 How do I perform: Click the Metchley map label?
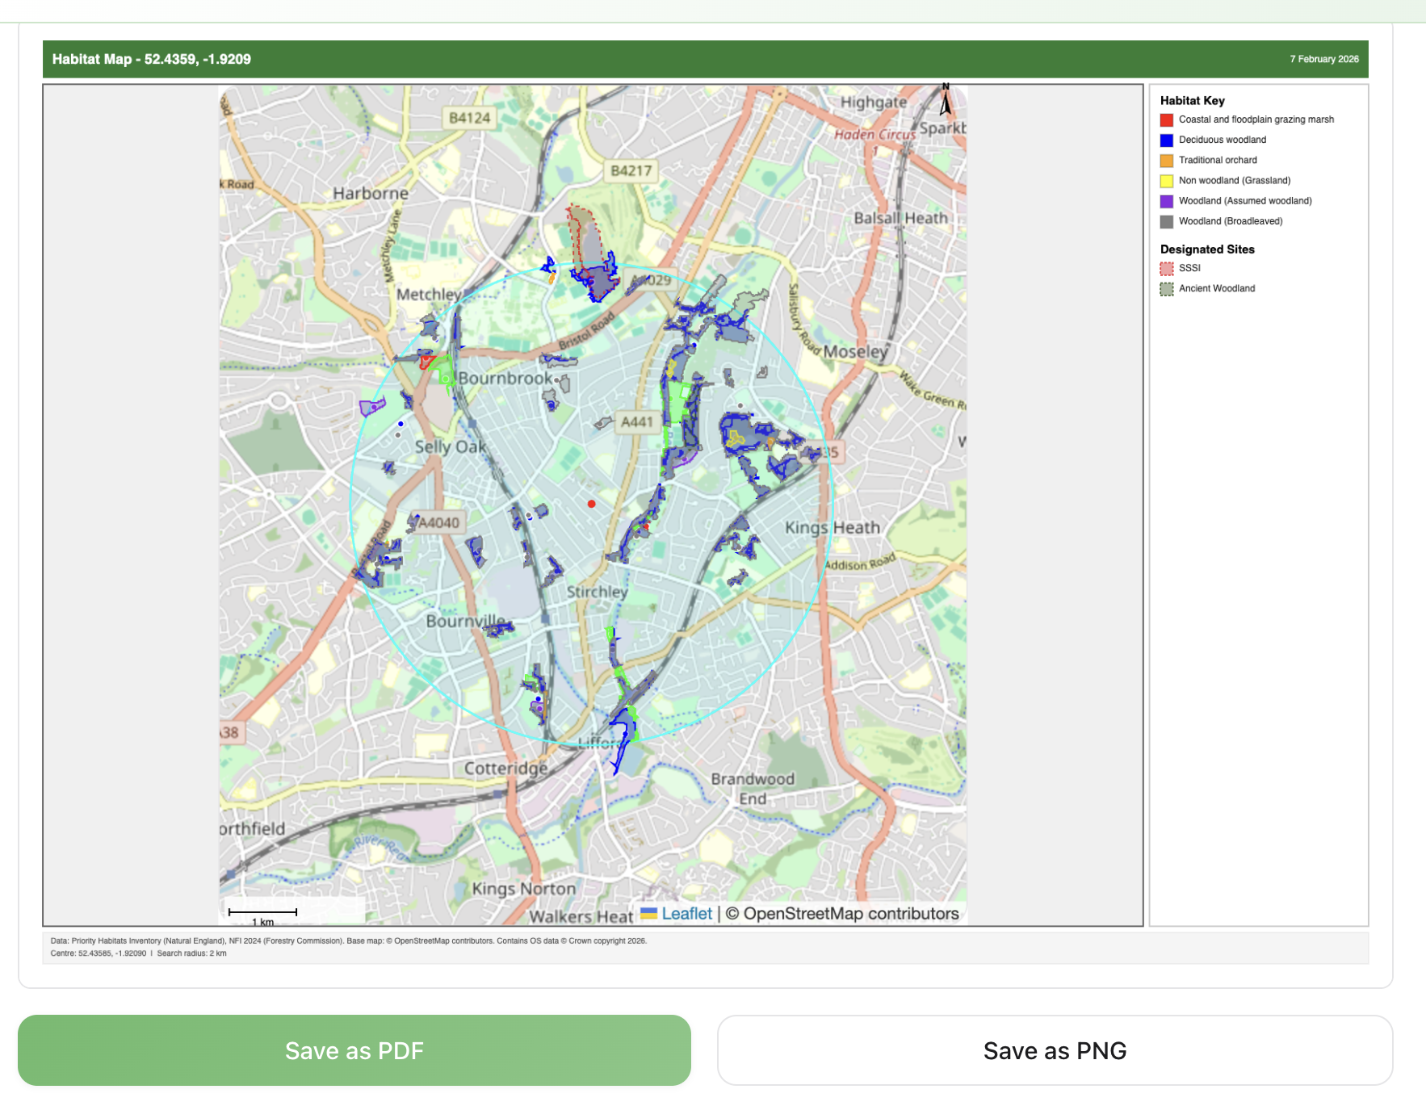[428, 295]
